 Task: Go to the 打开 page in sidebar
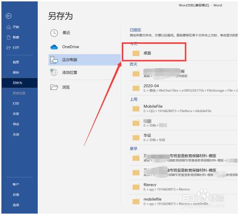click(13, 48)
